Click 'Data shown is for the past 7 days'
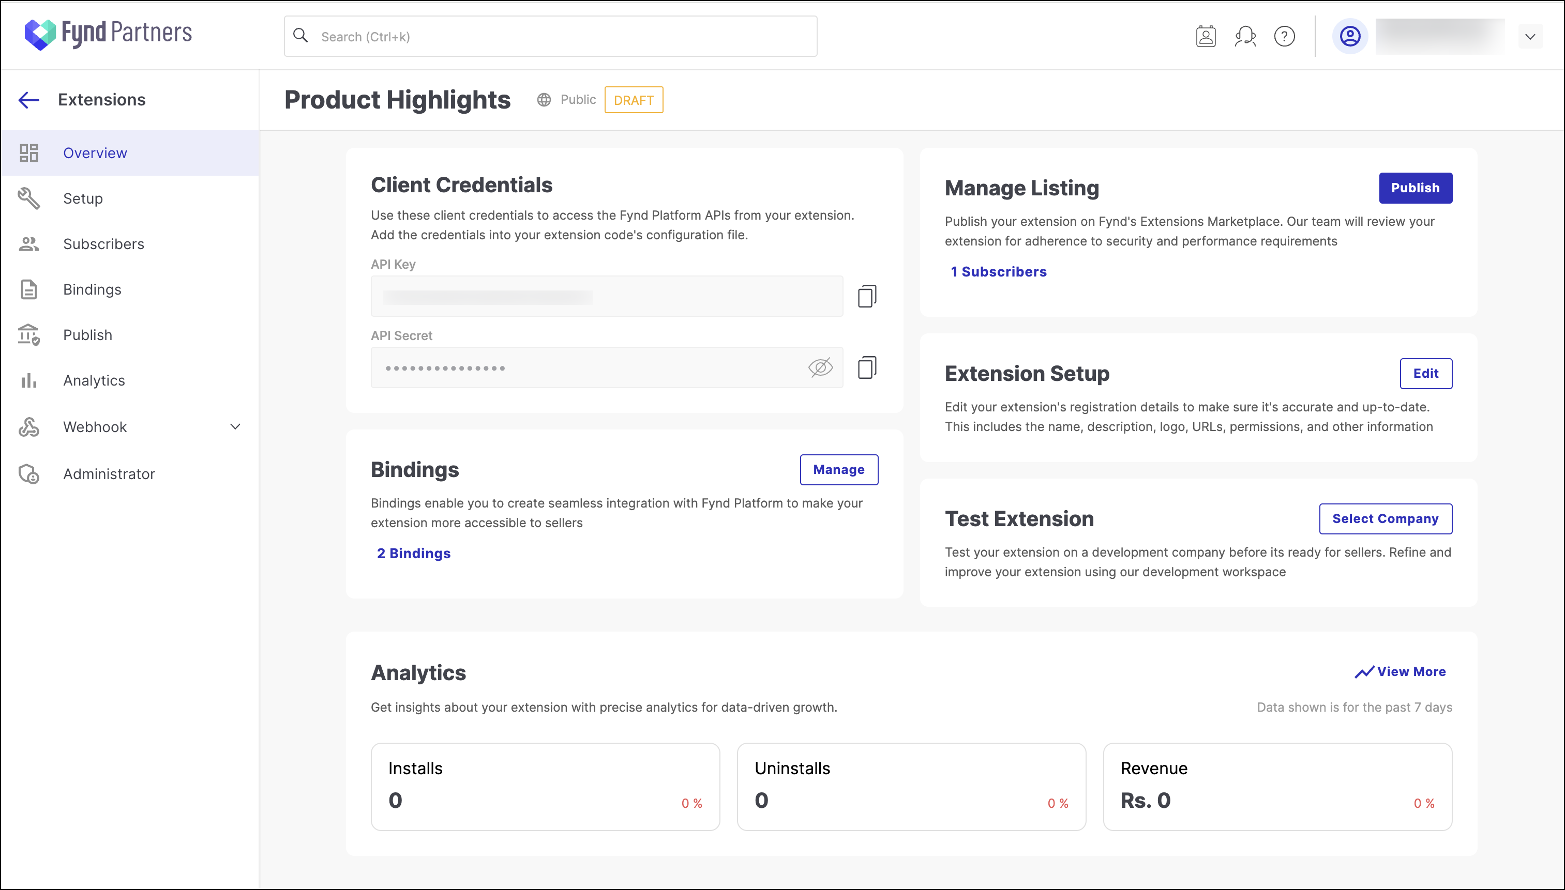Image resolution: width=1565 pixels, height=890 pixels. tap(1354, 707)
